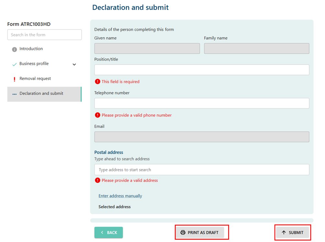Viewport: 325px width, 242px height.
Task: Click the ellipsis icon next to Declaration and submit
Action: tap(14, 94)
